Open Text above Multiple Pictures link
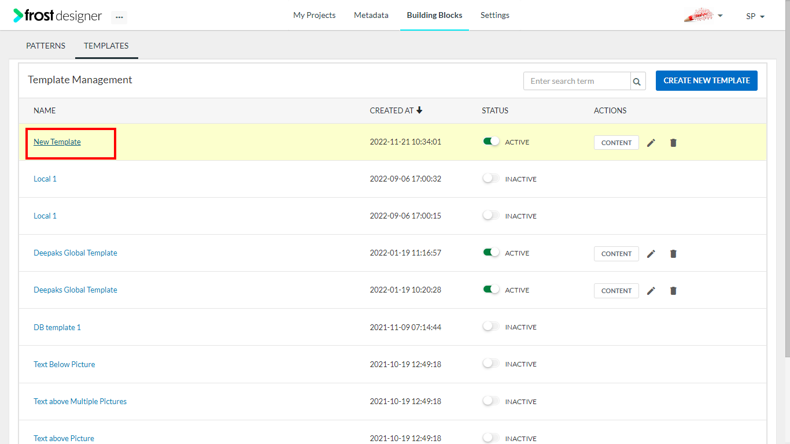Image resolution: width=790 pixels, height=444 pixels. pyautogui.click(x=80, y=401)
